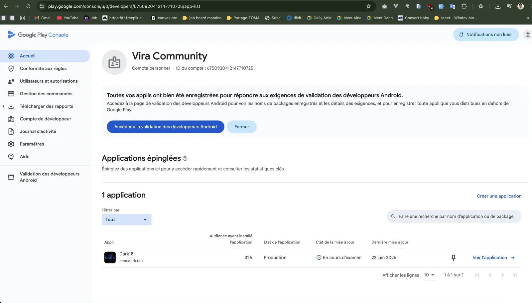Click En cours d'examen status
532x303 pixels.
point(339,258)
